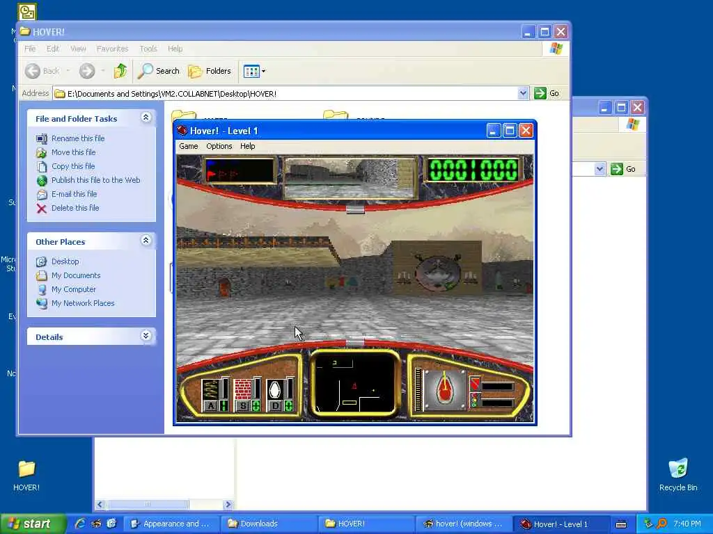The width and height of the screenshot is (713, 534).
Task: Click the hovercraft direction indicator
Action: click(x=444, y=389)
